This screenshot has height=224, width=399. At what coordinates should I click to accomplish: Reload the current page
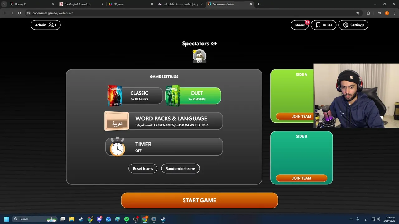pos(19,13)
